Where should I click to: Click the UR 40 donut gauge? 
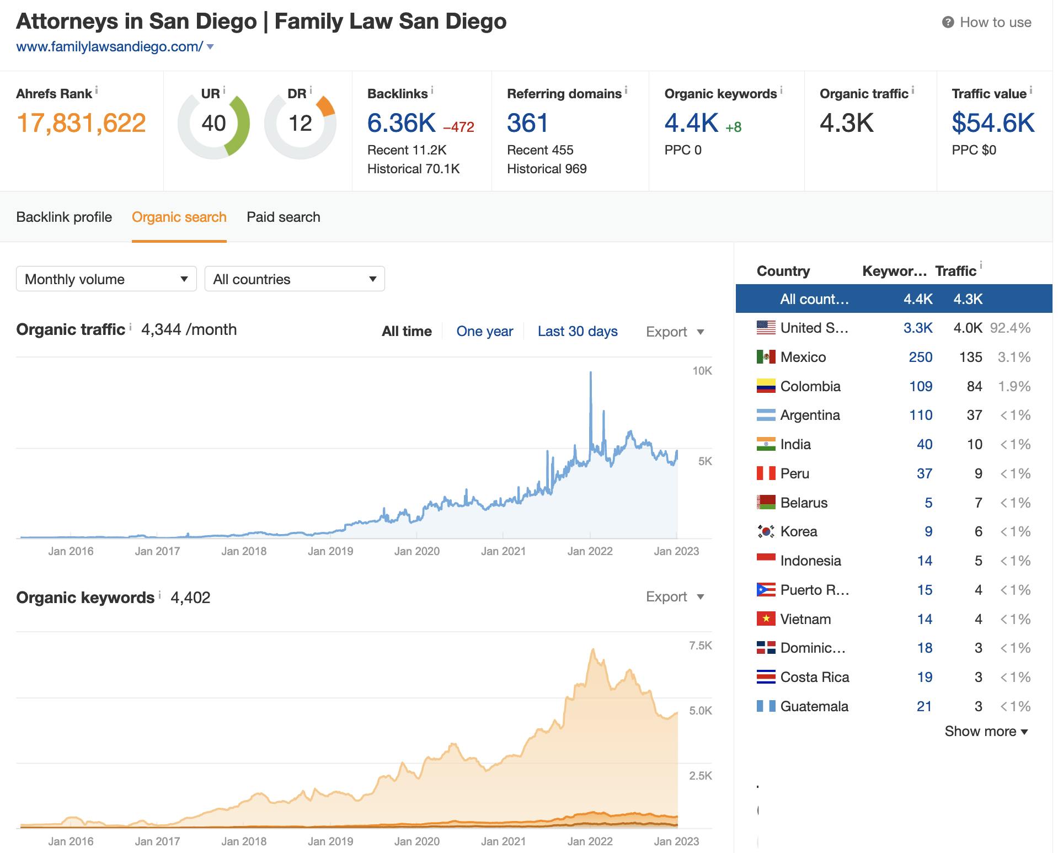[x=213, y=124]
